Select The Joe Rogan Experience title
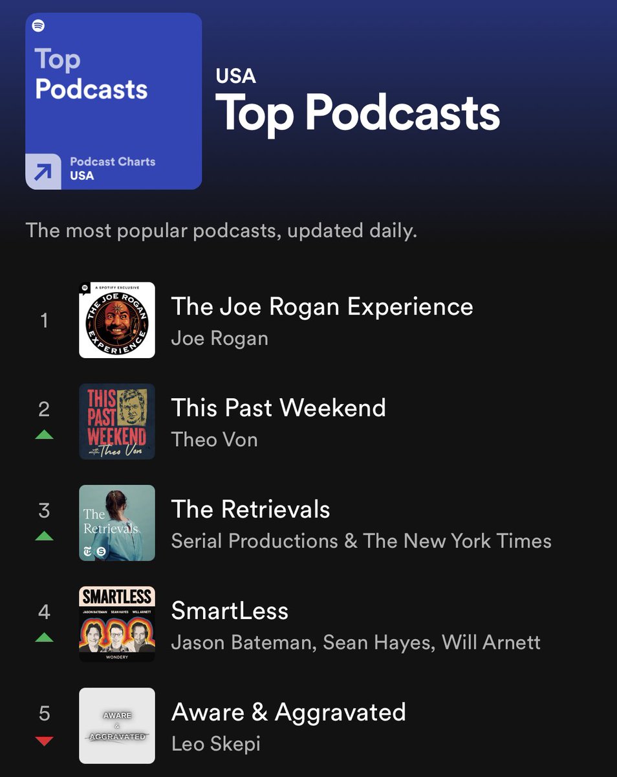 (322, 307)
